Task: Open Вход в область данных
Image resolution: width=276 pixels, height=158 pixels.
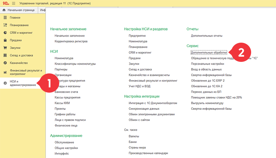Action: [x=206, y=70]
